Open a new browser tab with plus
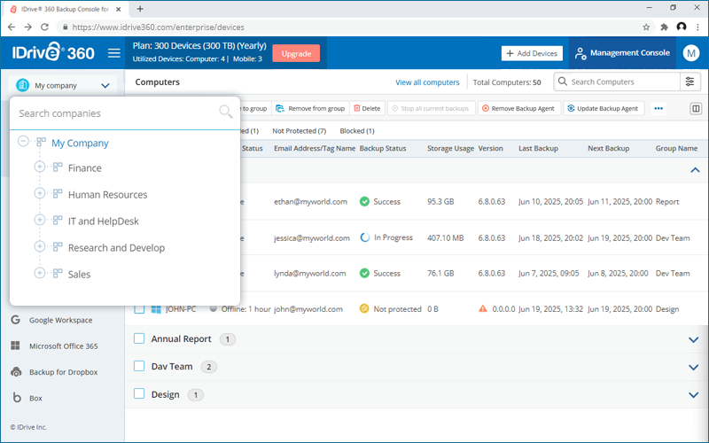709x443 pixels. [x=140, y=9]
